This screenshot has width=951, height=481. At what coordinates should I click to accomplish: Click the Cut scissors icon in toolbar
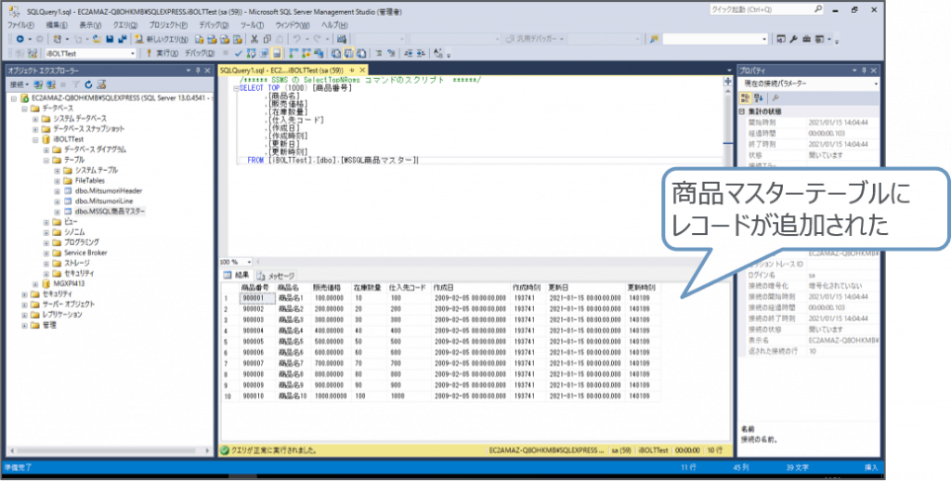point(254,40)
